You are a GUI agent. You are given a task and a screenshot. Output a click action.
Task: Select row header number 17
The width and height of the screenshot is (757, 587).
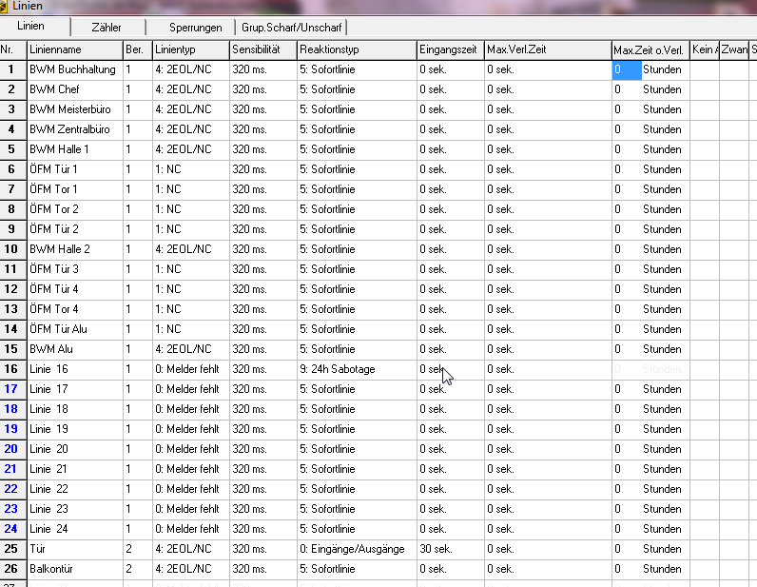coord(12,389)
